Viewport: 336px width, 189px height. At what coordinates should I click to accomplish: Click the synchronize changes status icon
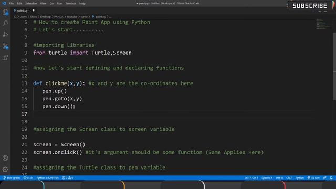point(28,178)
